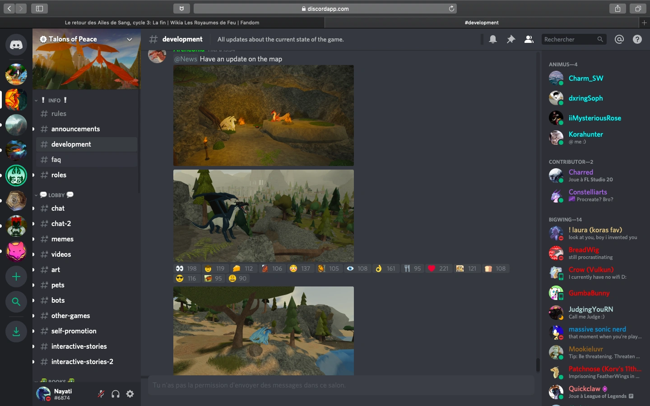Show pinned messages
Viewport: 650px width, 406px height.
point(511,40)
